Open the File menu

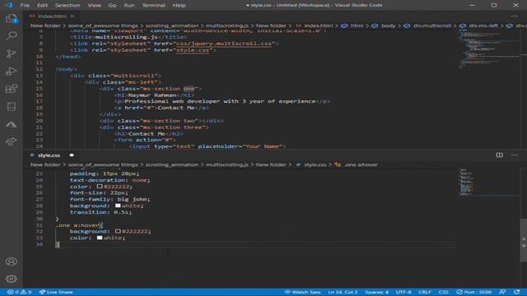pos(25,5)
